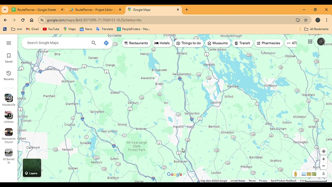This screenshot has height=187, width=332.
Task: Close the RoutePlanner Project Editor tab
Action: point(120,10)
